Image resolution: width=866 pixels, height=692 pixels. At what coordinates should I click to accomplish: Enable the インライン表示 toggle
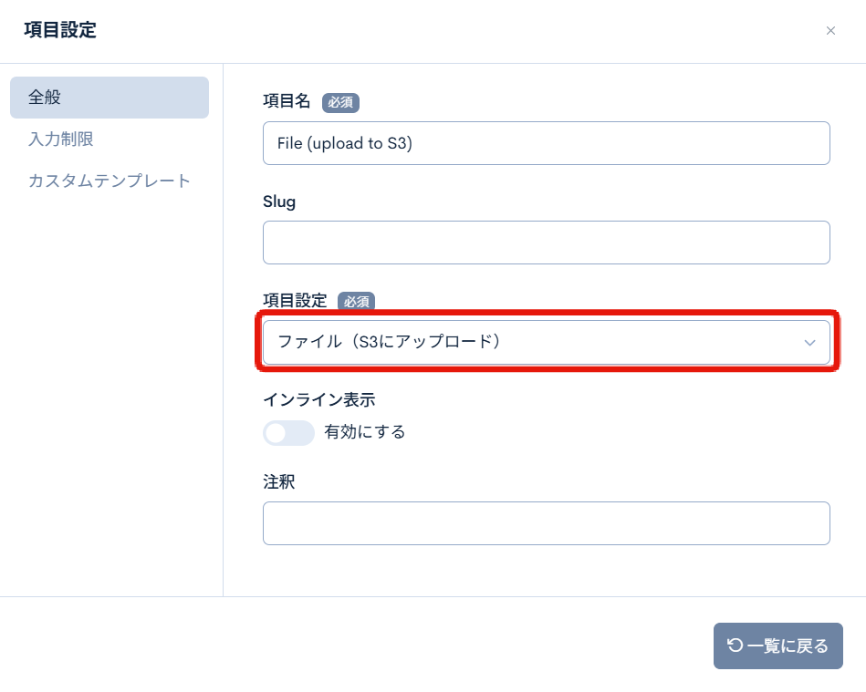[x=288, y=433]
